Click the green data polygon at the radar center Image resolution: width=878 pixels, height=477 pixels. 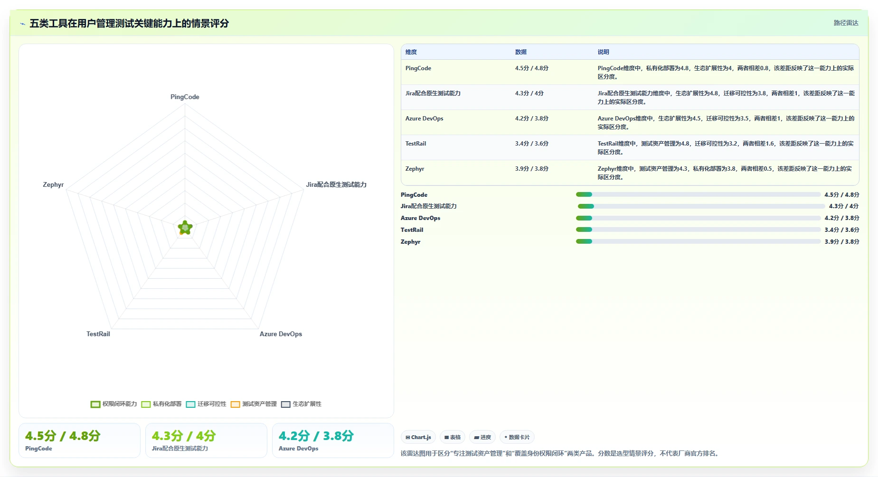pyautogui.click(x=185, y=228)
